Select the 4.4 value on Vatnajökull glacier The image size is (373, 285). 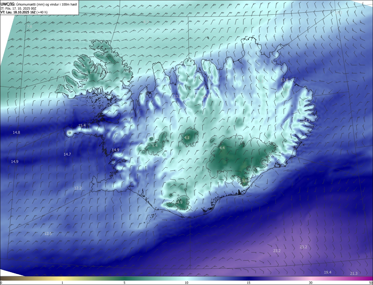pyautogui.click(x=222, y=148)
